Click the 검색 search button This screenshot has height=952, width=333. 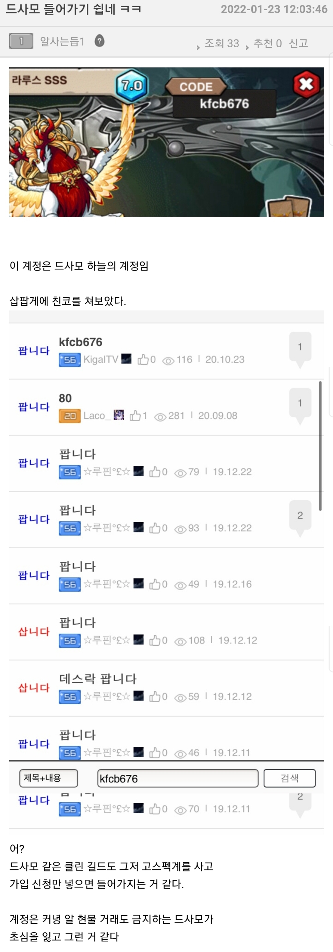coord(290,778)
